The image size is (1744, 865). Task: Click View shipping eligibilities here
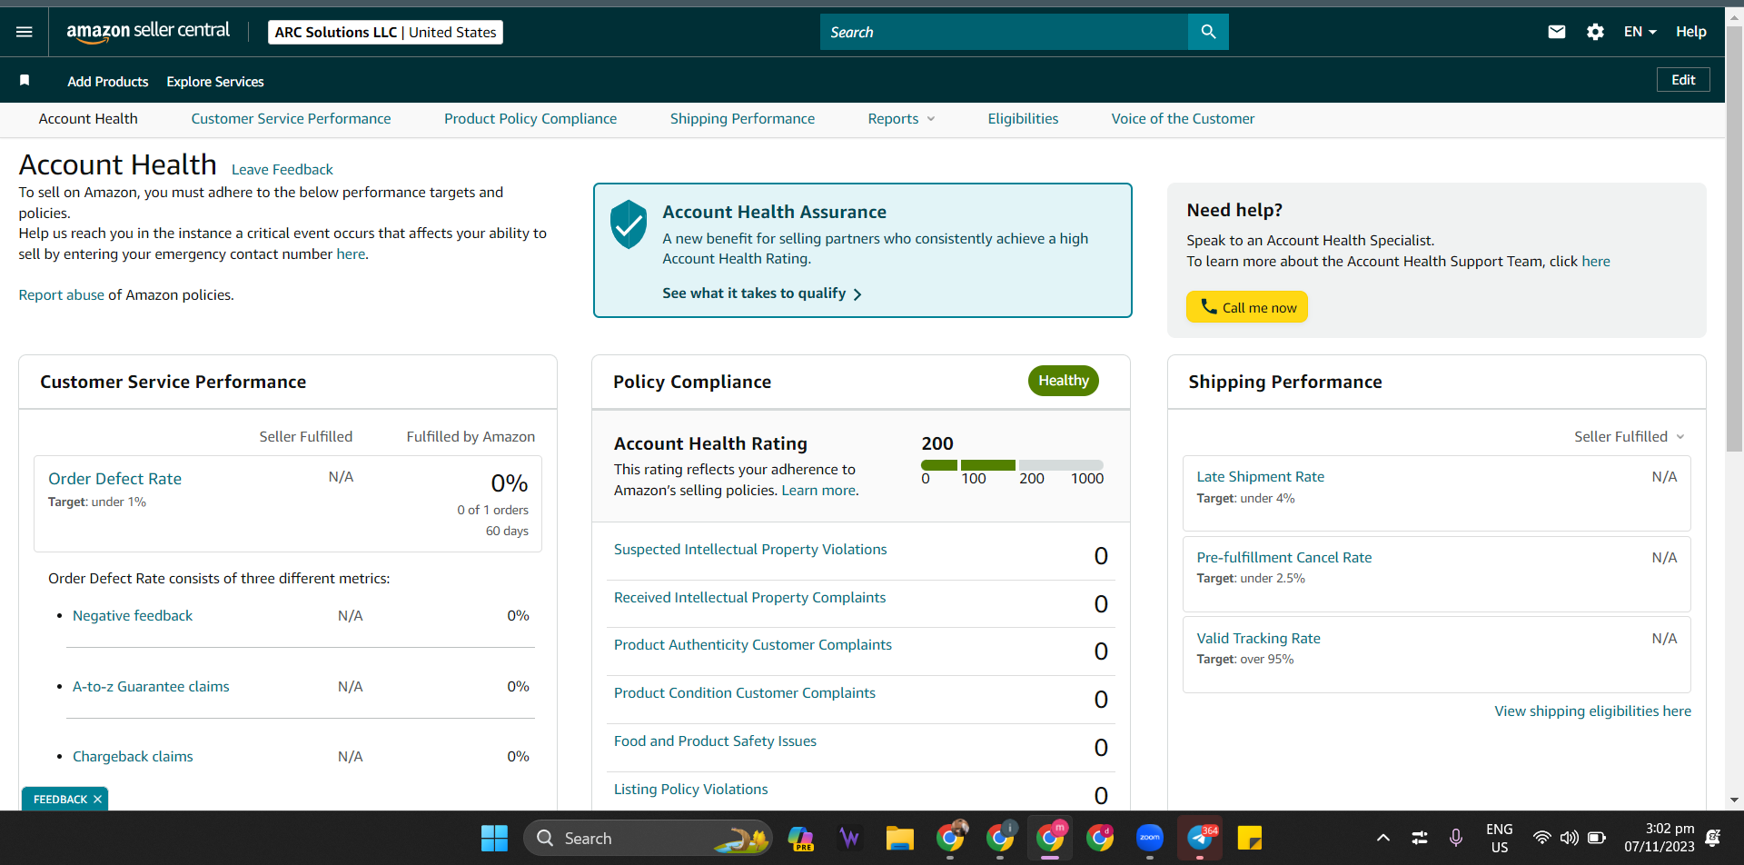[x=1593, y=711]
